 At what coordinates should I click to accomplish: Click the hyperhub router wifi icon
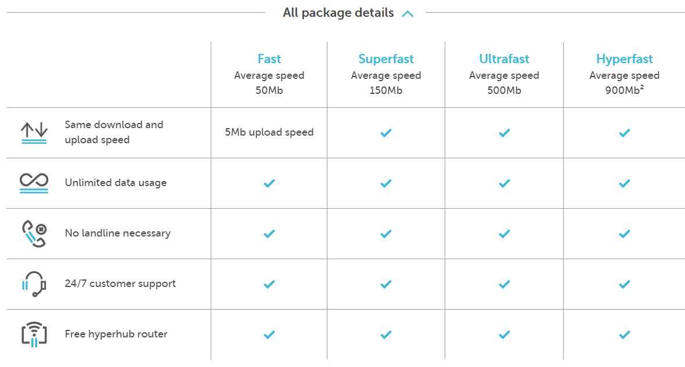[34, 335]
